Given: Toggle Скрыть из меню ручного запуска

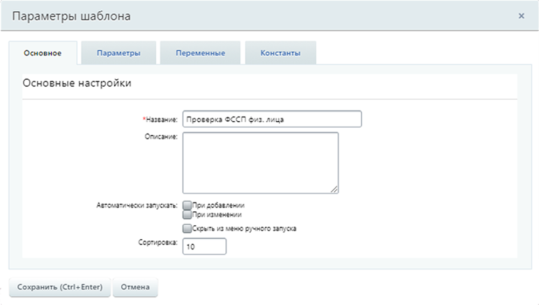Looking at the screenshot, I should tap(187, 228).
